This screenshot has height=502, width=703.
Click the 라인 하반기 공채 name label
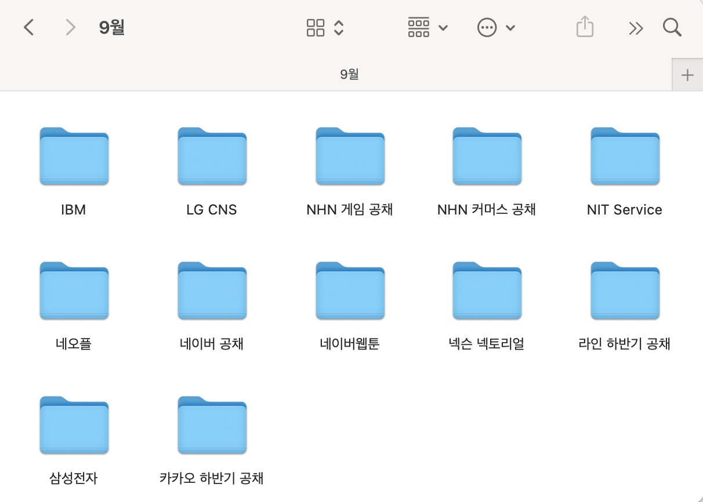(x=625, y=344)
